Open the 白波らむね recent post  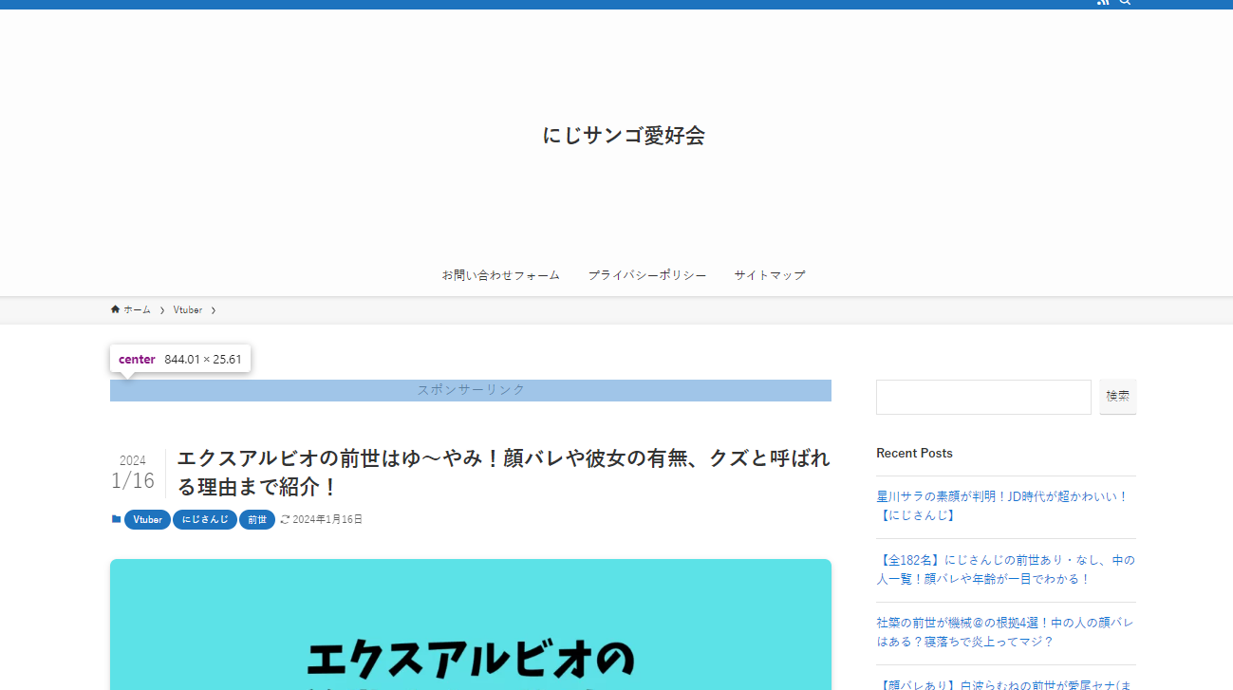coord(1003,682)
